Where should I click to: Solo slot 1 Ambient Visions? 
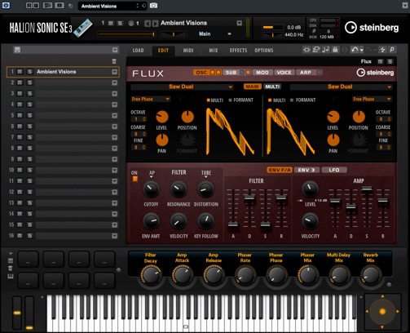(29, 72)
